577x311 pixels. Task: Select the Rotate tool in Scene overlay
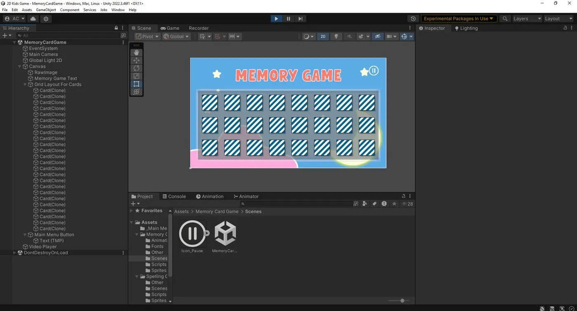click(x=136, y=68)
